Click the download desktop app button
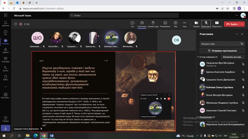The width and height of the screenshot is (248, 139). pos(5,128)
